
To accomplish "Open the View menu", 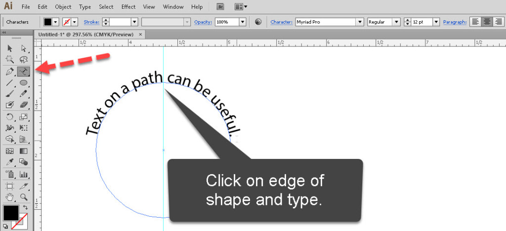I will (x=149, y=7).
